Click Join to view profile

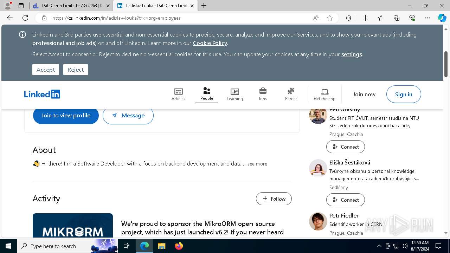66,115
